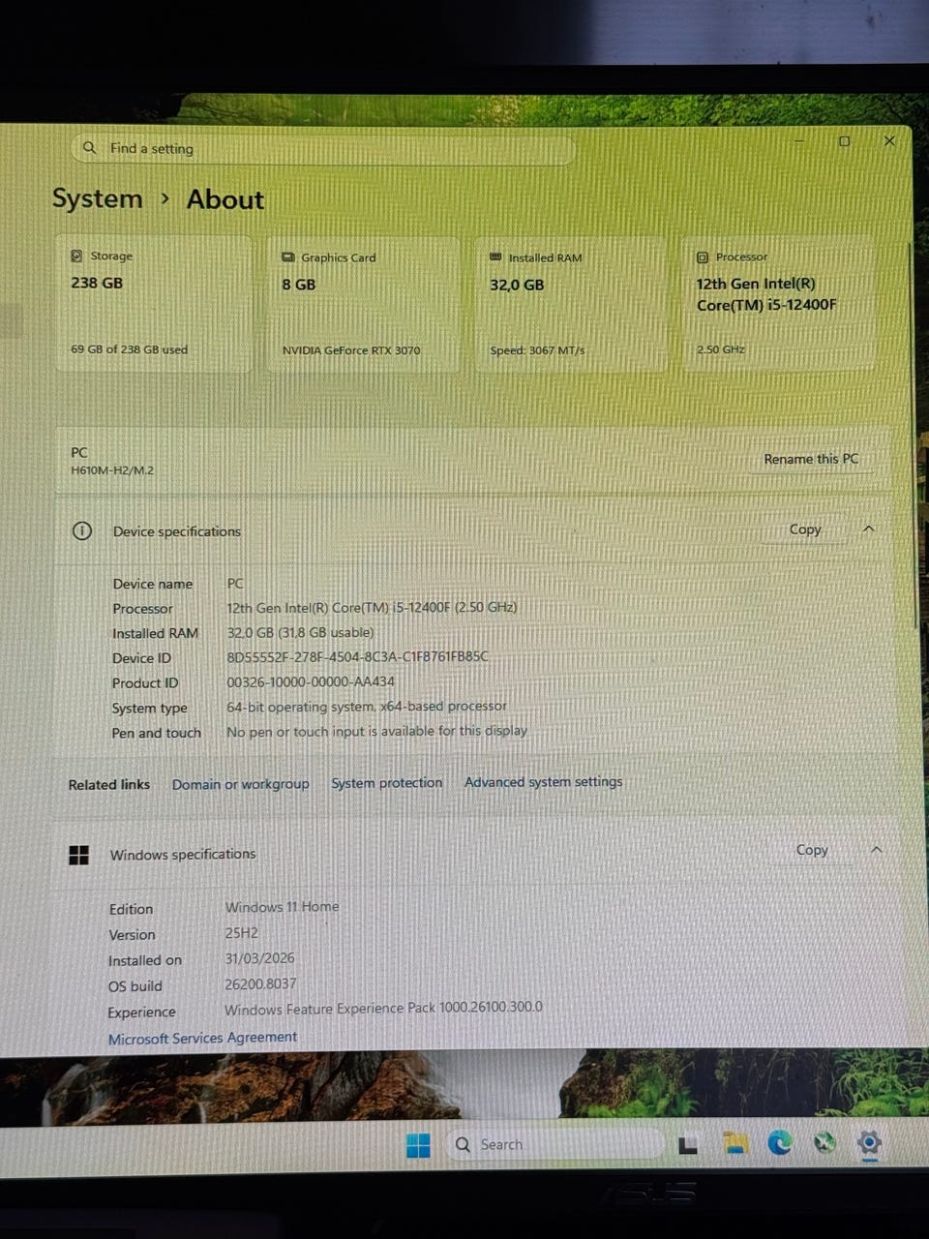Select the OS build value 26200.8037

pyautogui.click(x=260, y=984)
